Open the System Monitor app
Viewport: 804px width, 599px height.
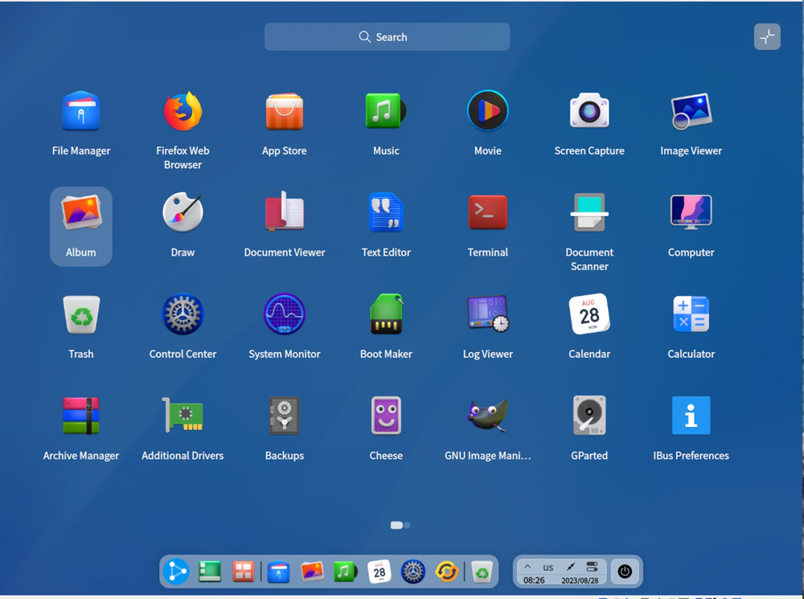click(x=284, y=315)
